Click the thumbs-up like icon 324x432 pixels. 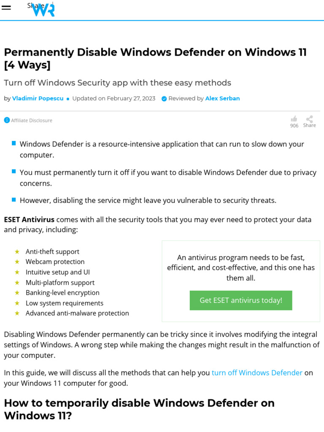(x=294, y=119)
